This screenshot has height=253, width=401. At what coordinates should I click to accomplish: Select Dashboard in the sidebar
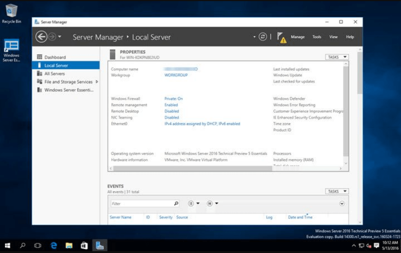[55, 57]
